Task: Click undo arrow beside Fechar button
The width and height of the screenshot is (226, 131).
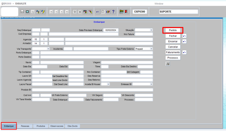Action: pyautogui.click(x=184, y=36)
